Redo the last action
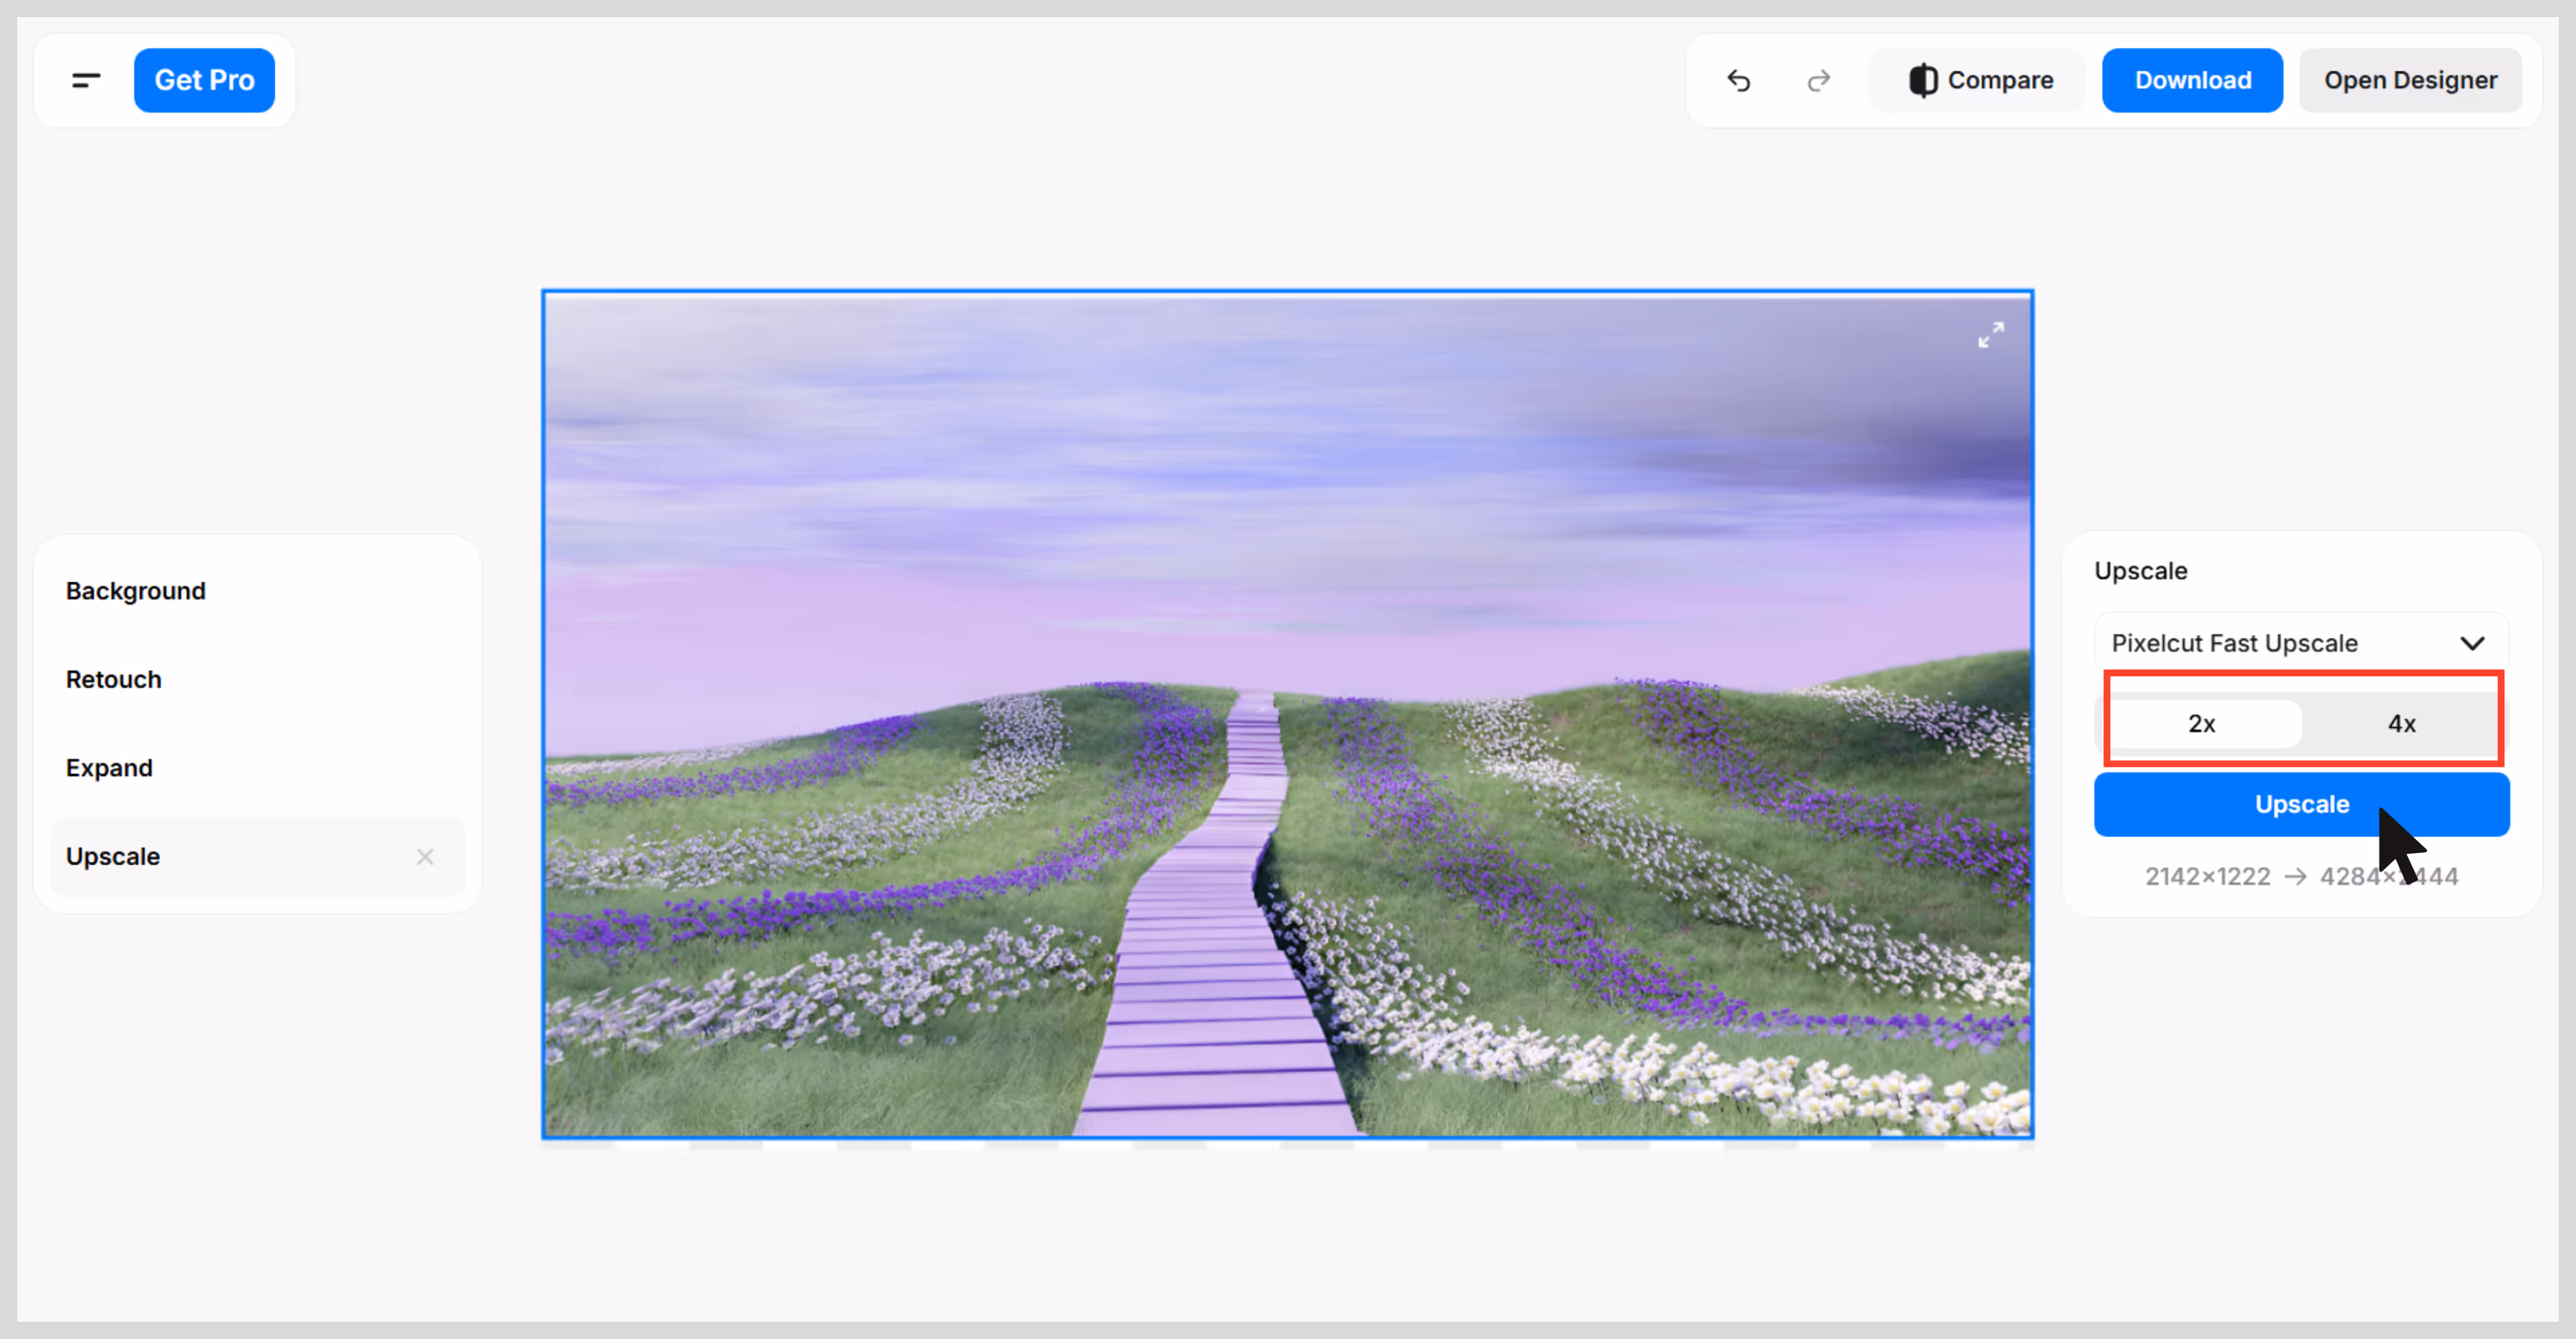Viewport: 2576px width, 1339px height. [x=1819, y=80]
